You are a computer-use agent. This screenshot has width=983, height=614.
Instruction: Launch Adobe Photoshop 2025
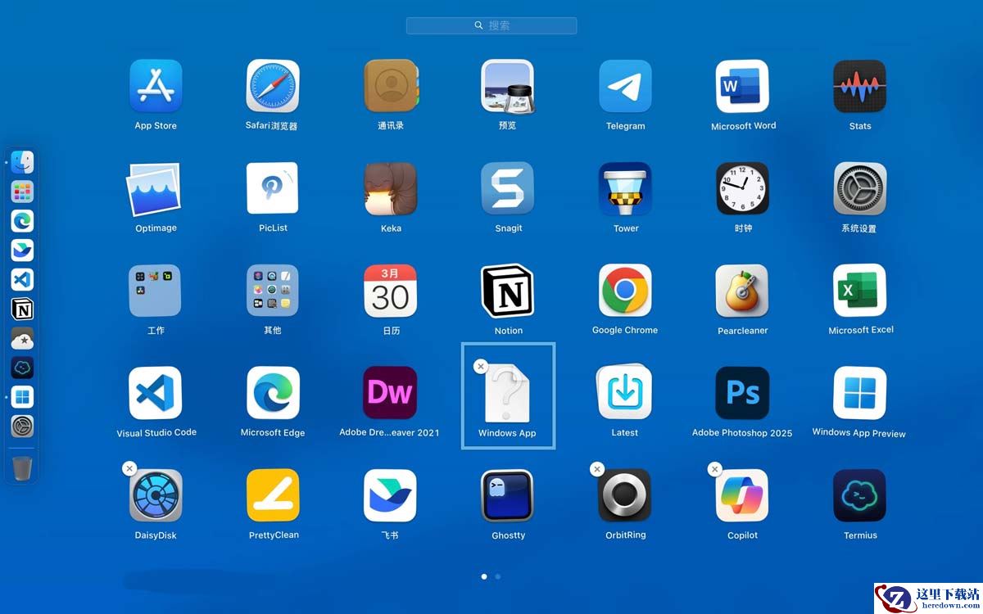742,393
